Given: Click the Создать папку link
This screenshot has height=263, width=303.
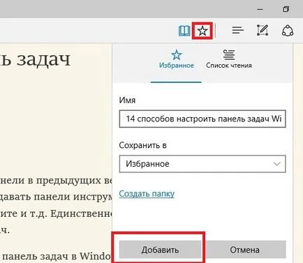Looking at the screenshot, I should pyautogui.click(x=147, y=193).
